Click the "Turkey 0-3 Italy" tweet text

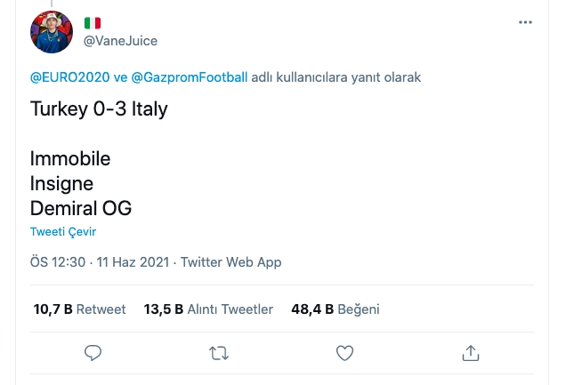click(99, 109)
